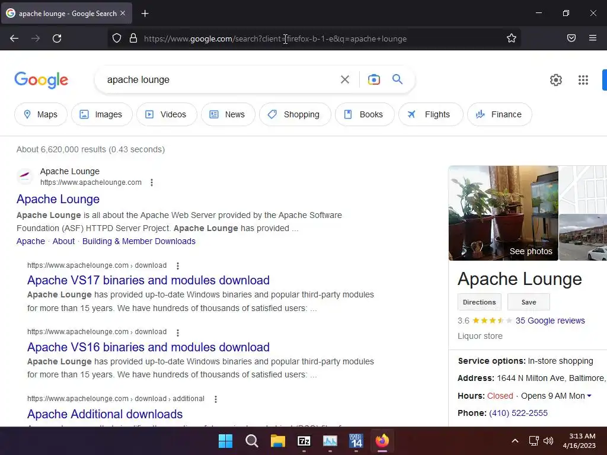Open clock showing 3:13 AM
Screen dimensions: 607x455
click(x=579, y=441)
